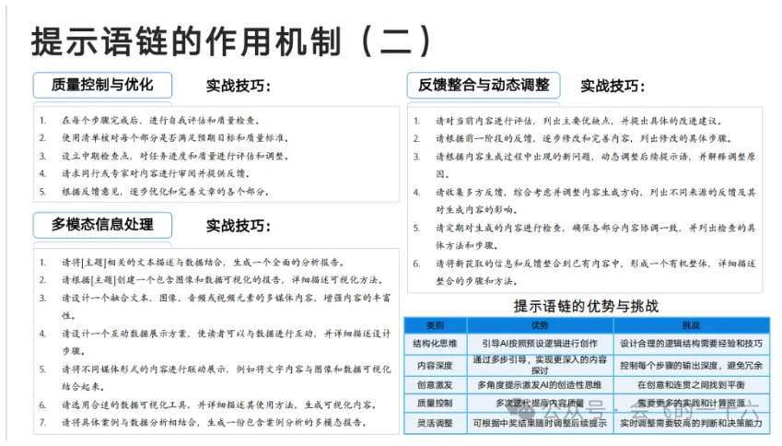This screenshot has height=446, width=782.
Task: Click the cell '实时调整需要较高的判断和决策能力'
Action: [x=691, y=423]
